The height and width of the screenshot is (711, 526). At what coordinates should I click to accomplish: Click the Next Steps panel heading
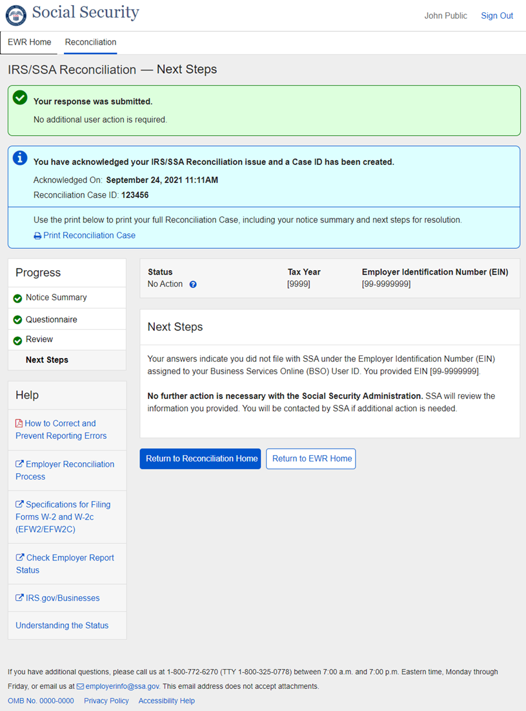[x=175, y=327]
